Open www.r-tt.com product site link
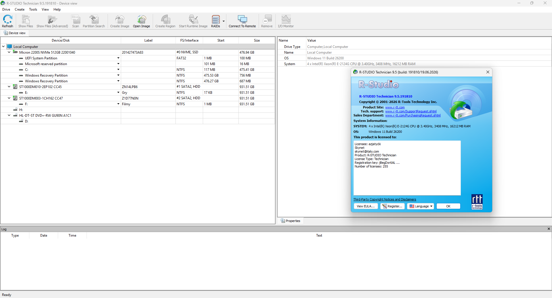 395,107
